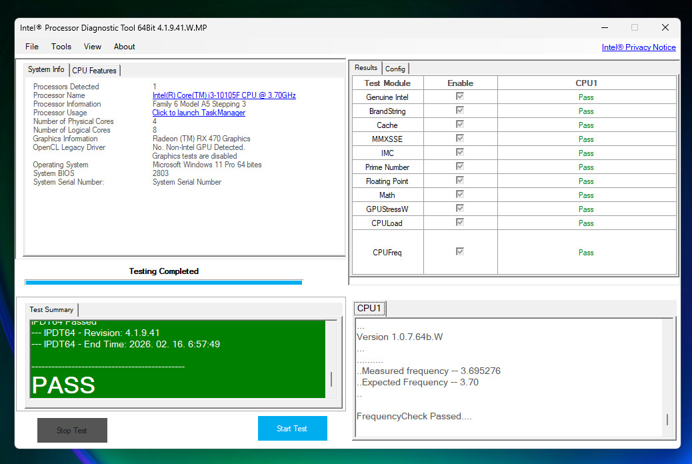Switch to the System Info tab
Screen dimensions: 692x464
coord(46,69)
